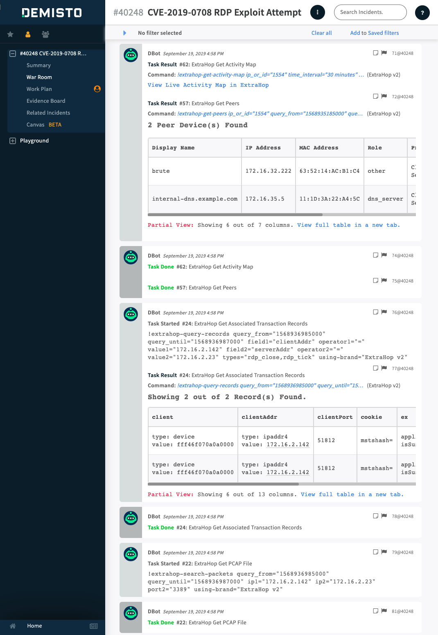The height and width of the screenshot is (635, 438).
Task: Flag entry 76@40248 with the flag icon
Action: click(x=384, y=312)
